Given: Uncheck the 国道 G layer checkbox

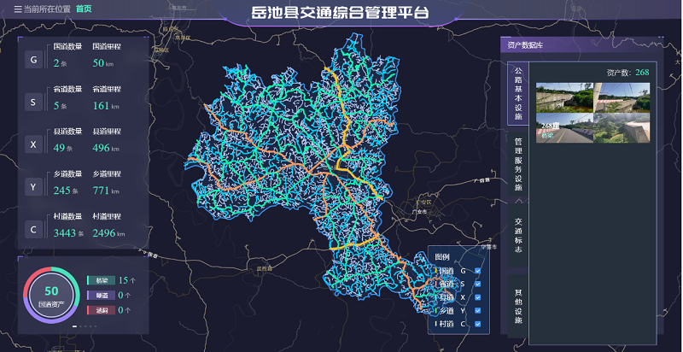Looking at the screenshot, I should [x=477, y=271].
